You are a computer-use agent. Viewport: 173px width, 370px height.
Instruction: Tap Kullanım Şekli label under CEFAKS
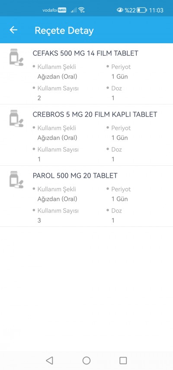(57, 67)
